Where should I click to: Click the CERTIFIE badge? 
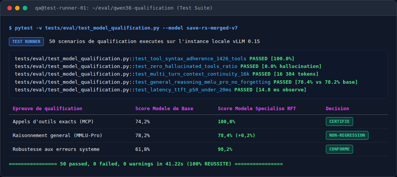(x=339, y=122)
